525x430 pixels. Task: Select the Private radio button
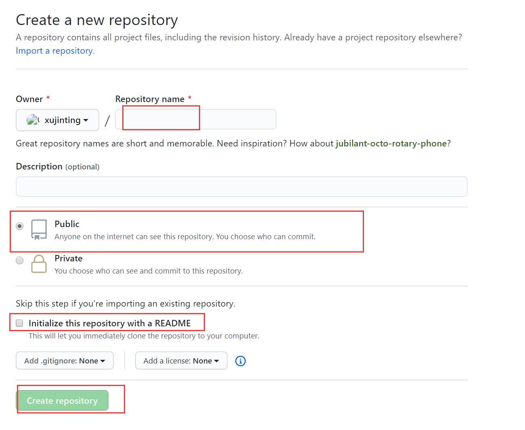[20, 261]
